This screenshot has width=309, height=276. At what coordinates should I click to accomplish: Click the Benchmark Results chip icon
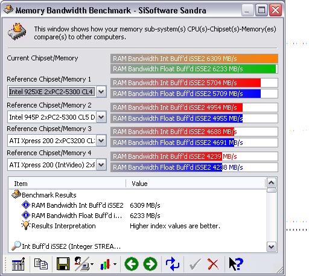coord(16,194)
